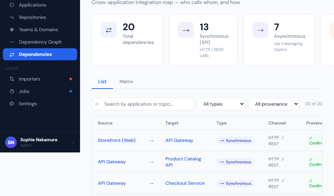Click the Total dependencies card icon
The image size is (334, 196).
tap(109, 30)
